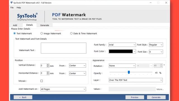Open the Horizontal Distance From dropdown
The width and height of the screenshot is (179, 101).
click(77, 73)
